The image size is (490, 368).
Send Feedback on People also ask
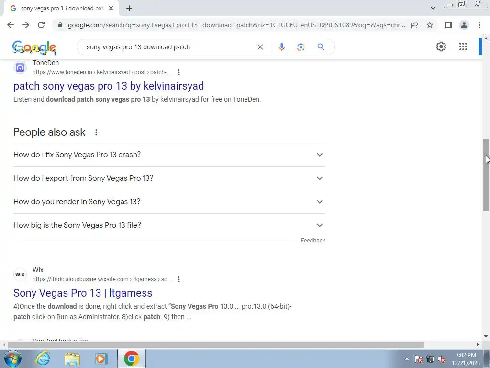313,241
